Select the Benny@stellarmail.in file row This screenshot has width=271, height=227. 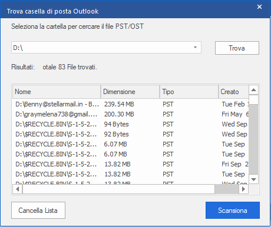(x=131, y=104)
